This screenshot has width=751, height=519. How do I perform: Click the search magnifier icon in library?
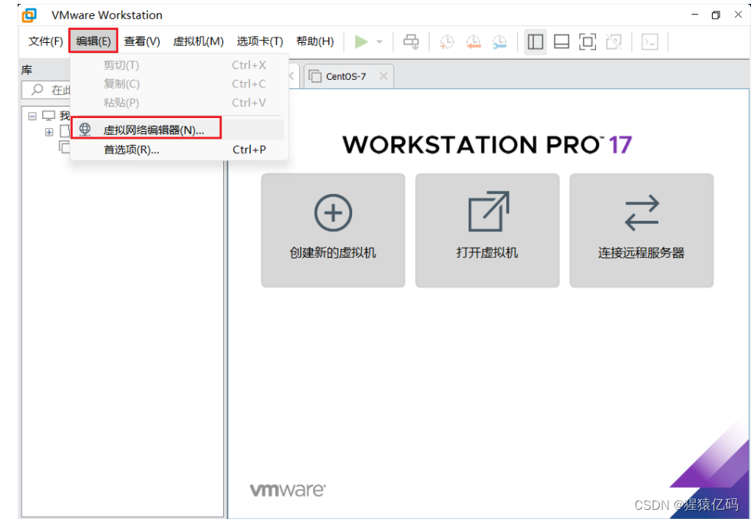point(37,90)
